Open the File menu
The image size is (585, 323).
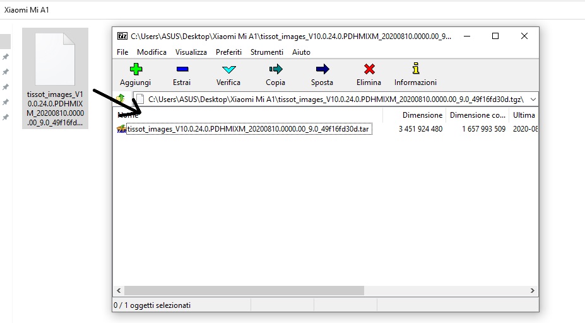[122, 52]
